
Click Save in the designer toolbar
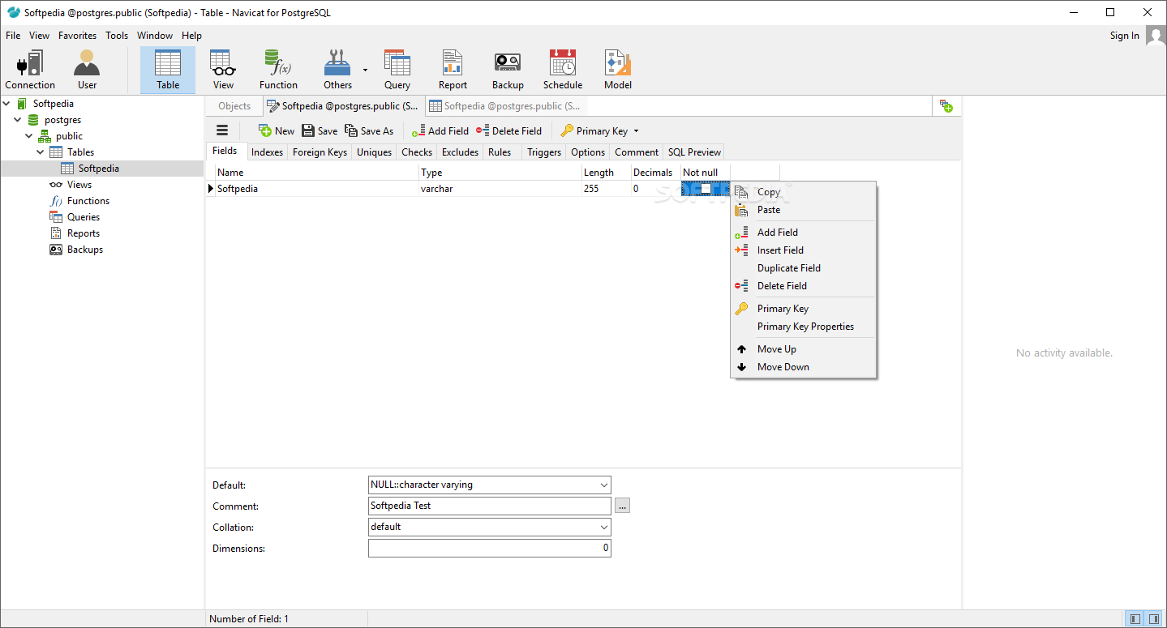pyautogui.click(x=320, y=130)
